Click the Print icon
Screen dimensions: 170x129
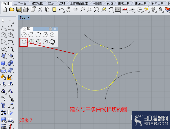click(x=26, y=9)
